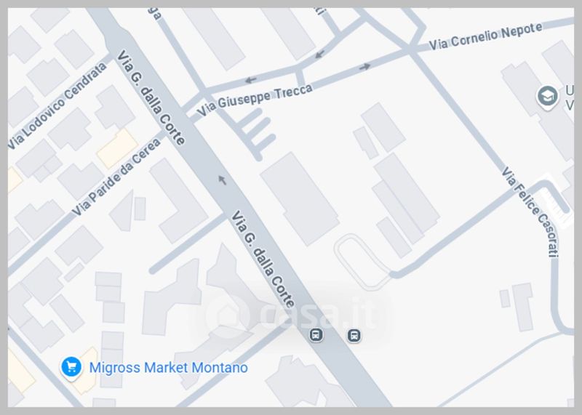
Task: Click the diagonal down-left arrow on the top road
Action: pyautogui.click(x=320, y=55)
